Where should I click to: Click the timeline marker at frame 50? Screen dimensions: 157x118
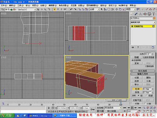tap(64, 105)
